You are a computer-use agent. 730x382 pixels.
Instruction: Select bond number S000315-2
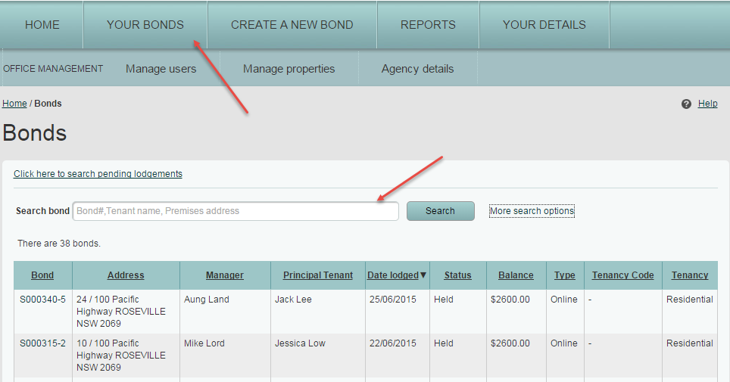(42, 343)
